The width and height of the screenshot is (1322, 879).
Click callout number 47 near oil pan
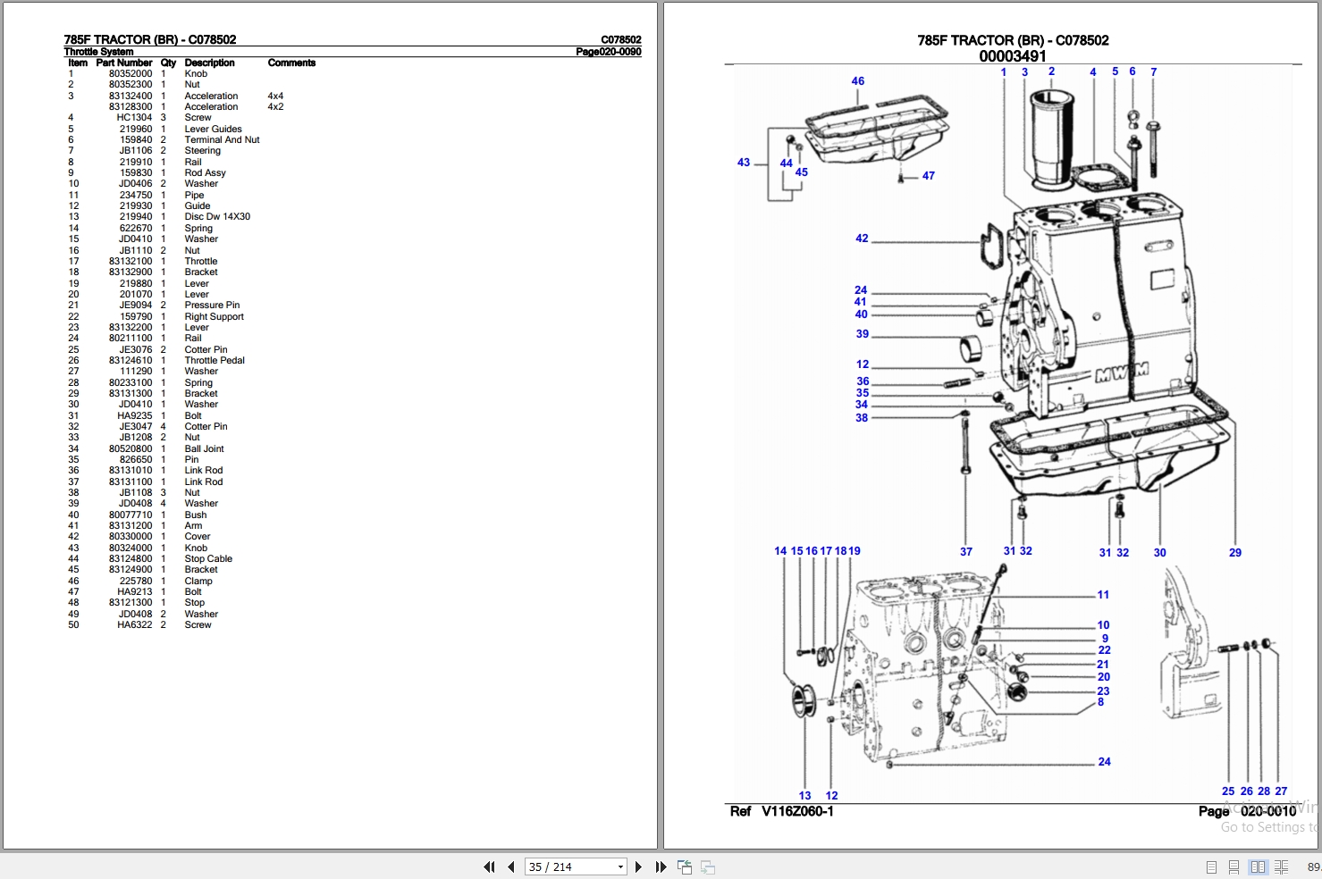coord(929,176)
